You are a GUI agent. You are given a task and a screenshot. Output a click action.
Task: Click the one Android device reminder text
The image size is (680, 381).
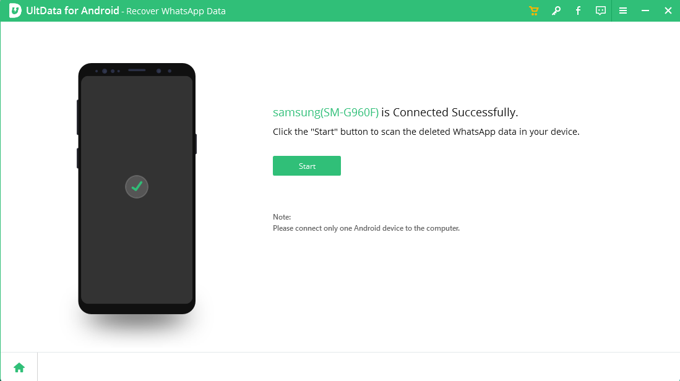pos(366,228)
